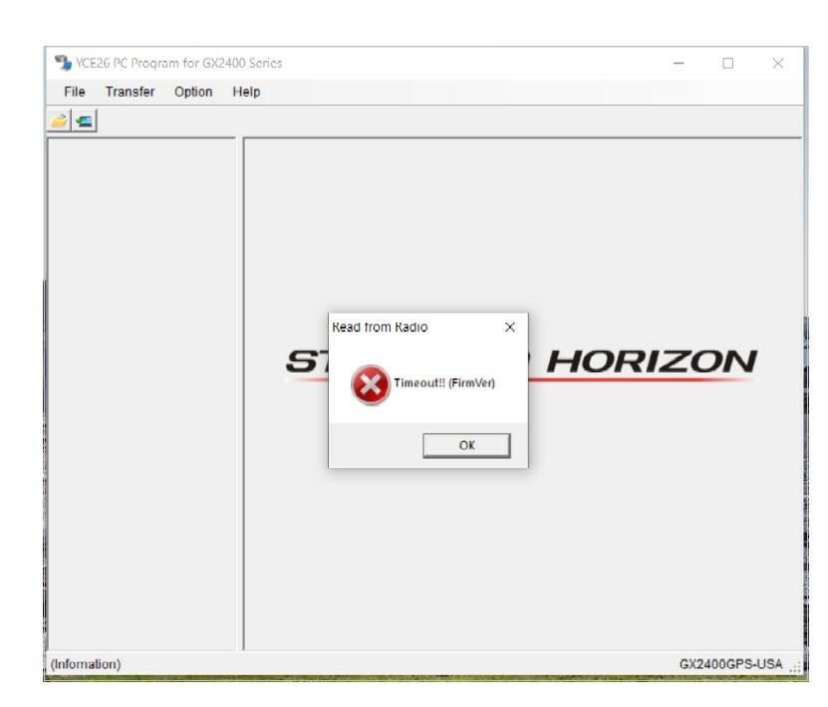Open the Option menu

coord(193,92)
